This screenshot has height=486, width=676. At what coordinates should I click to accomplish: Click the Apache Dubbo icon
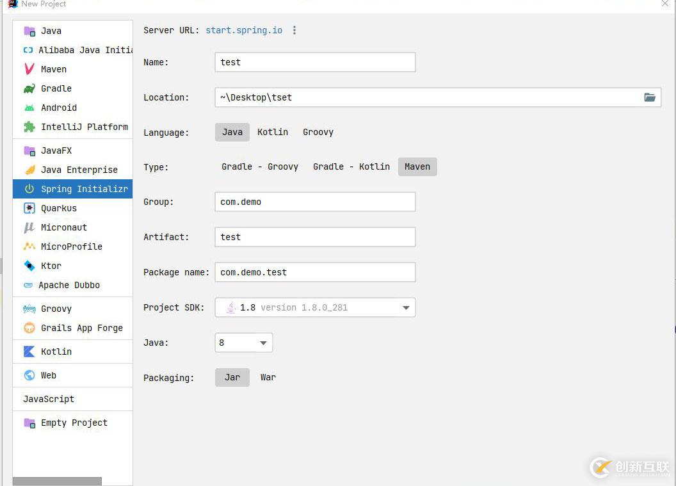pyautogui.click(x=28, y=285)
